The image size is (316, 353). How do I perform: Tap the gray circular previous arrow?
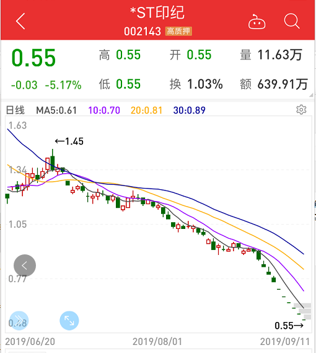tap(25, 266)
